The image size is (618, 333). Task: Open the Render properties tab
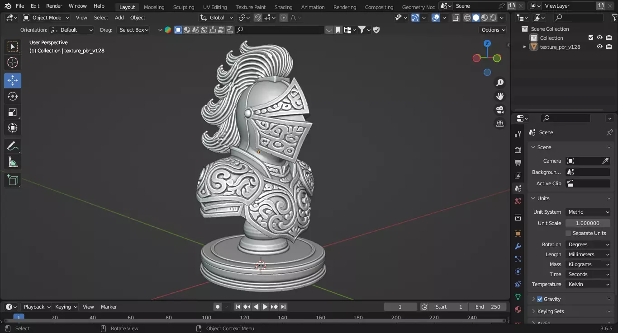click(x=518, y=150)
